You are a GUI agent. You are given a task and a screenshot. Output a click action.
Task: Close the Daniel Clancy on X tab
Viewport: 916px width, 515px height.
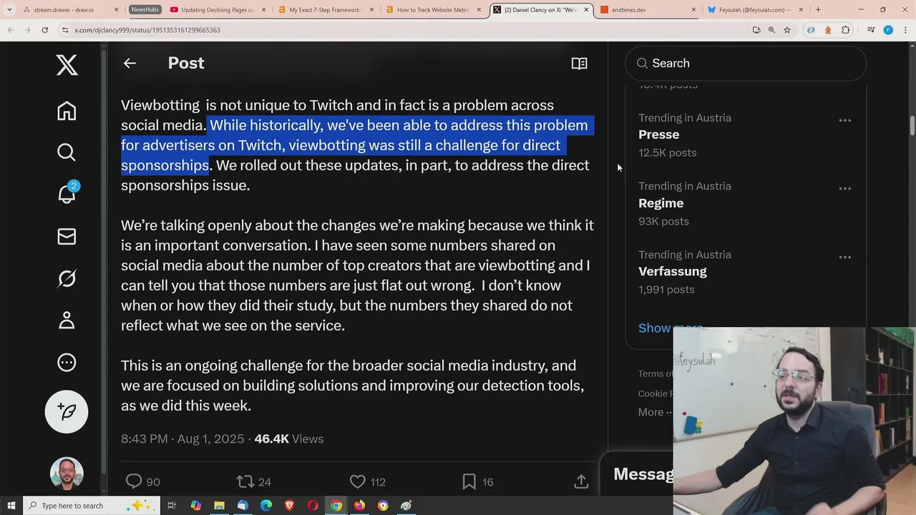[586, 10]
